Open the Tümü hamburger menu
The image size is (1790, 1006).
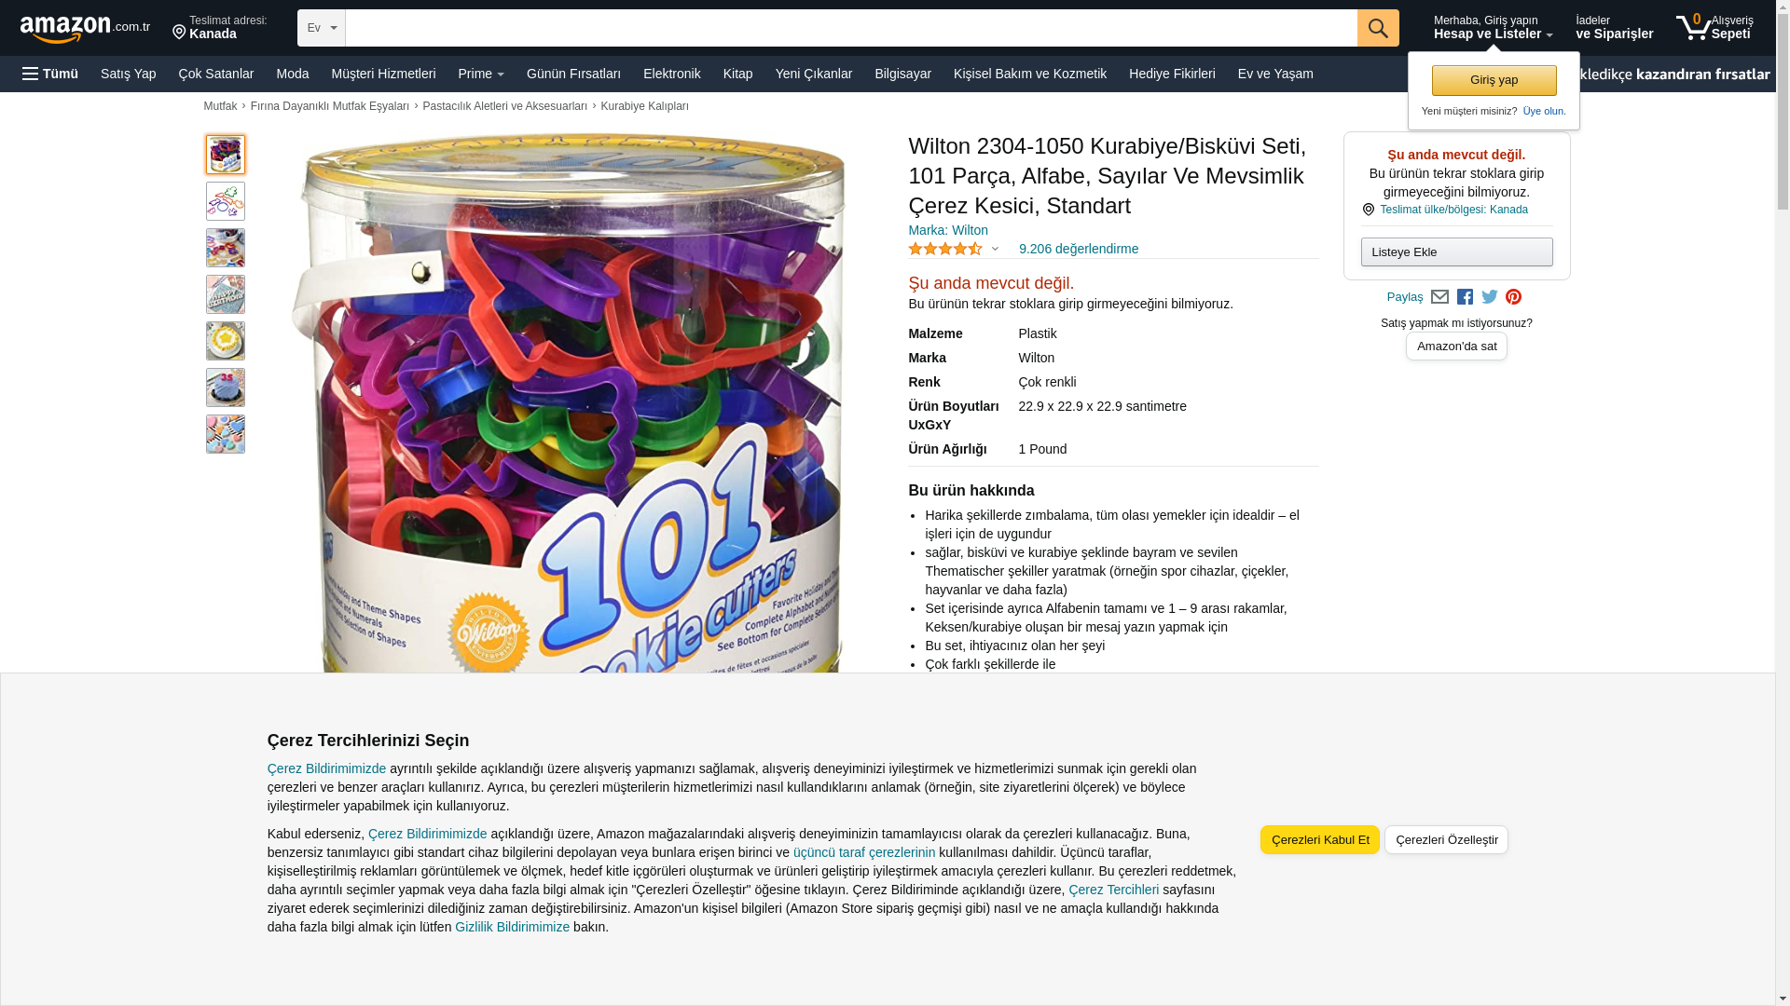(x=50, y=74)
